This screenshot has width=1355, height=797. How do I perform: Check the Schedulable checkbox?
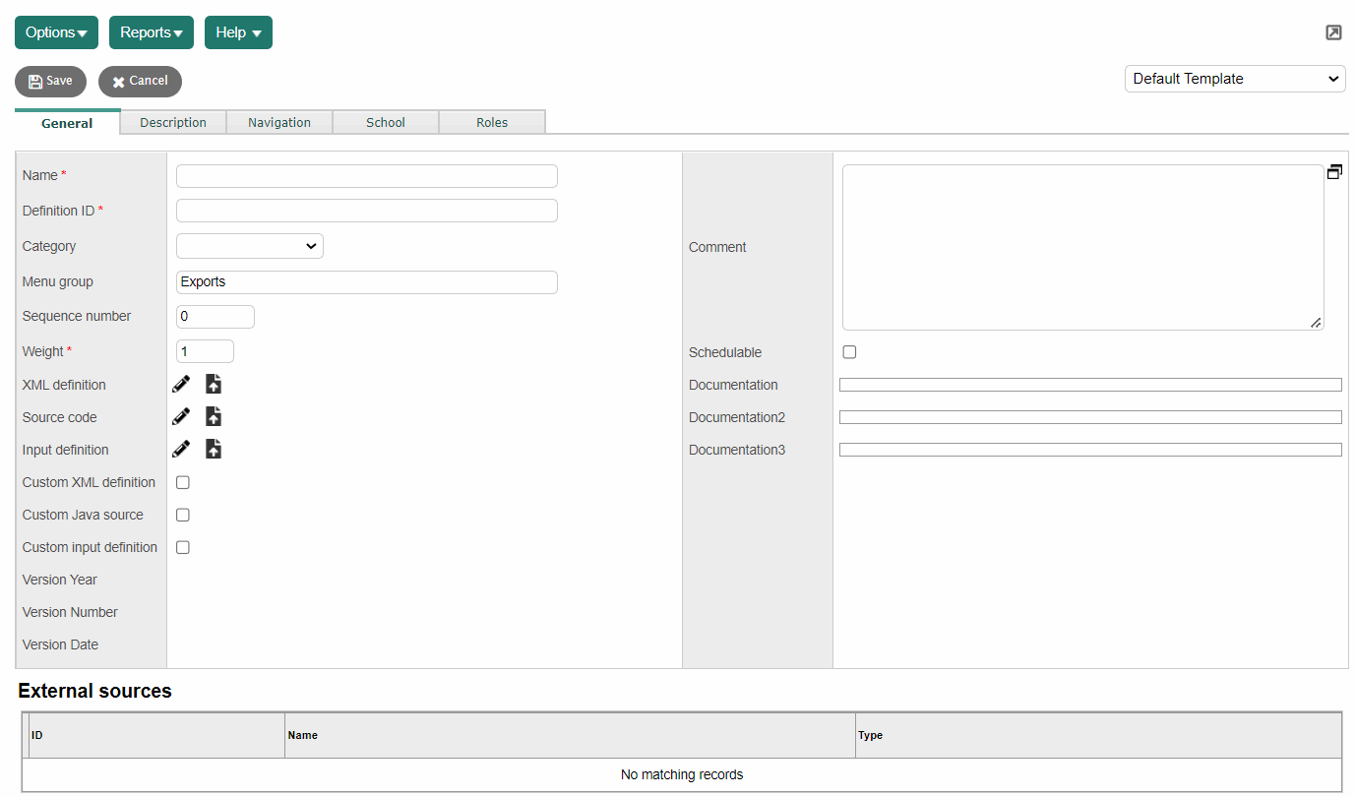point(849,352)
